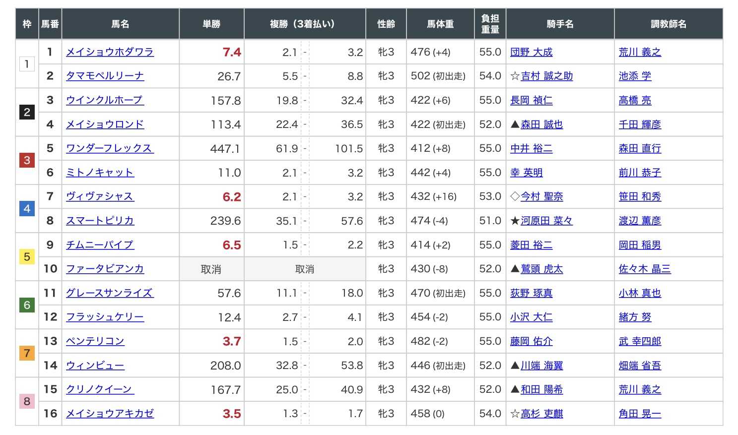738x435 pixels.
Task: Open horse ペンテリコン link
Action: click(95, 341)
